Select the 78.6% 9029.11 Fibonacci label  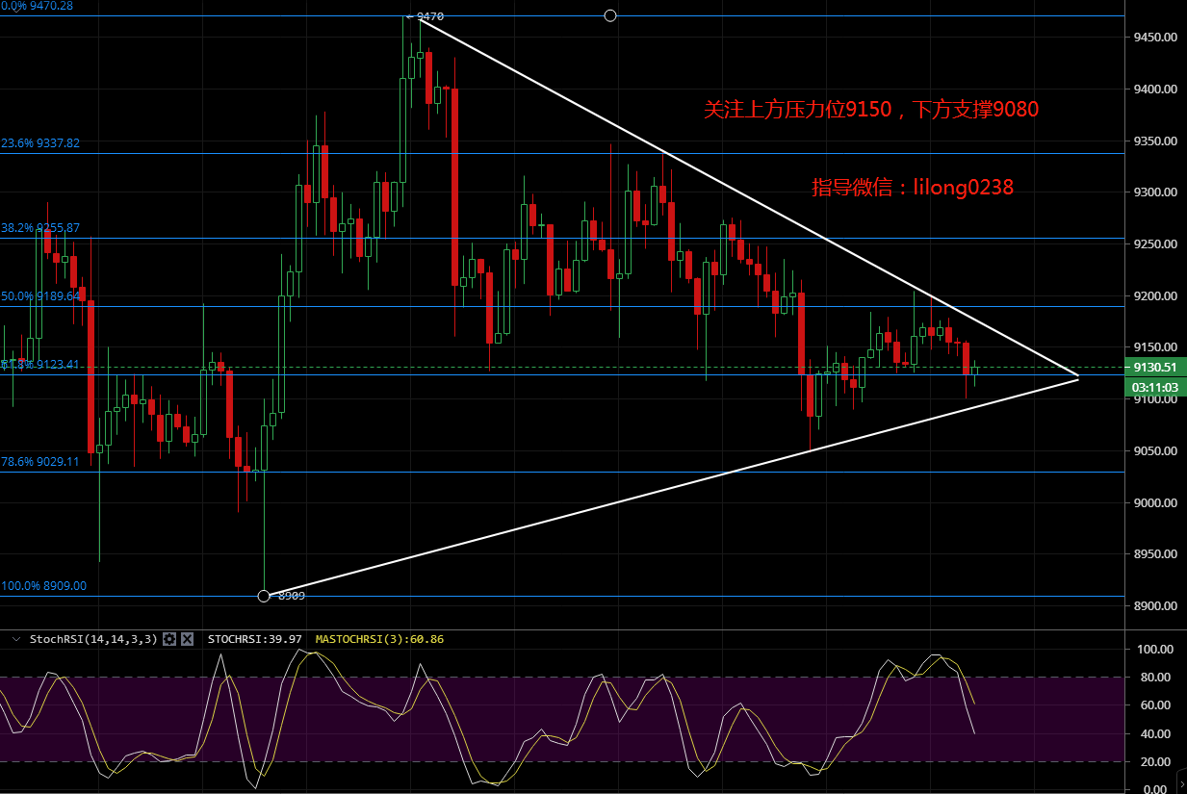pyautogui.click(x=40, y=462)
